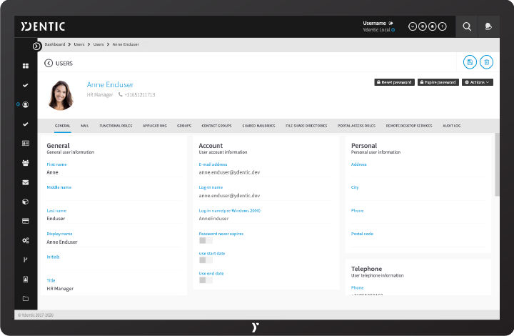Expand the sidebar with the circled arrow
514x336 pixels.
(x=36, y=46)
